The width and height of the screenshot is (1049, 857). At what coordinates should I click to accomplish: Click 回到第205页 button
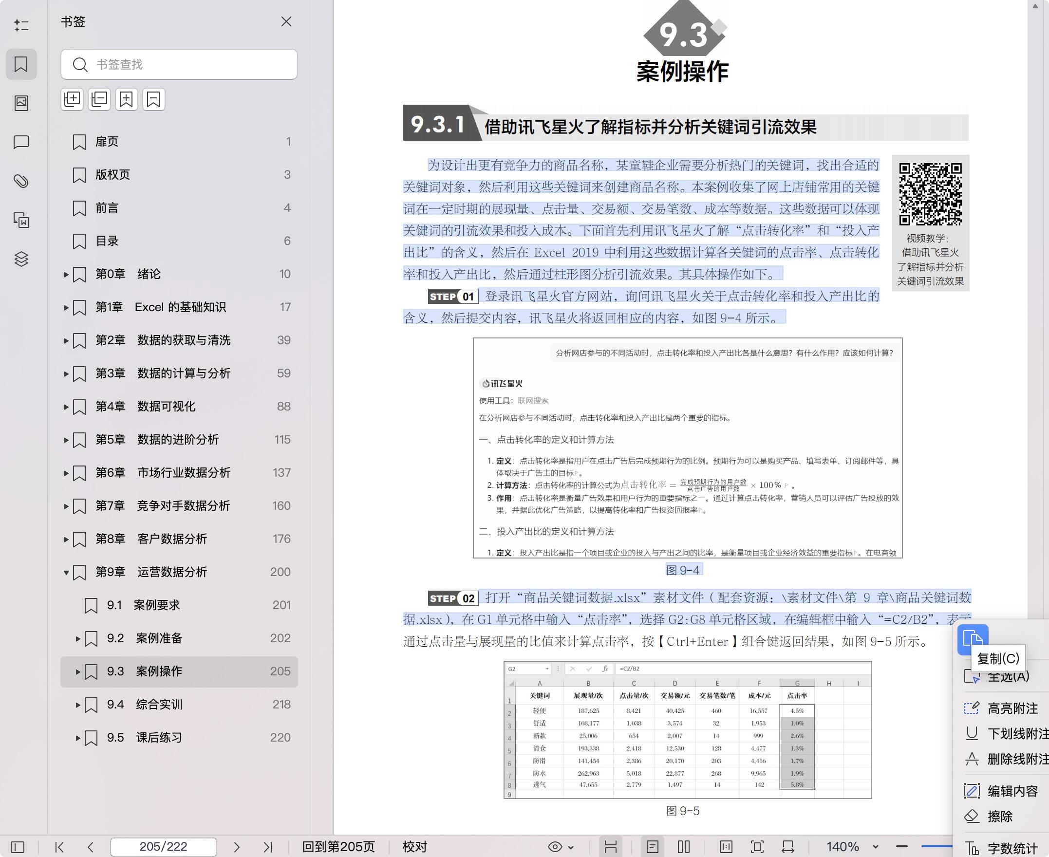338,847
